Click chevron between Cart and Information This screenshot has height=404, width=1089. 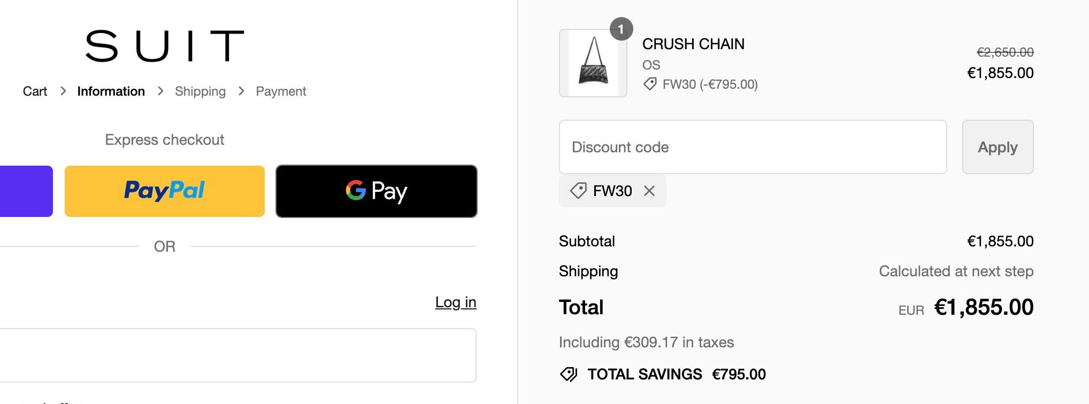pyautogui.click(x=63, y=91)
